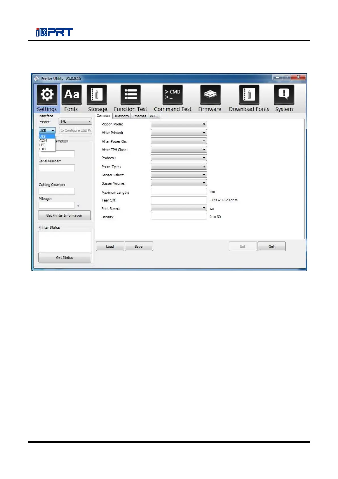The width and height of the screenshot is (338, 479).
Task: Click the Cutting Counter field
Action: [57, 191]
